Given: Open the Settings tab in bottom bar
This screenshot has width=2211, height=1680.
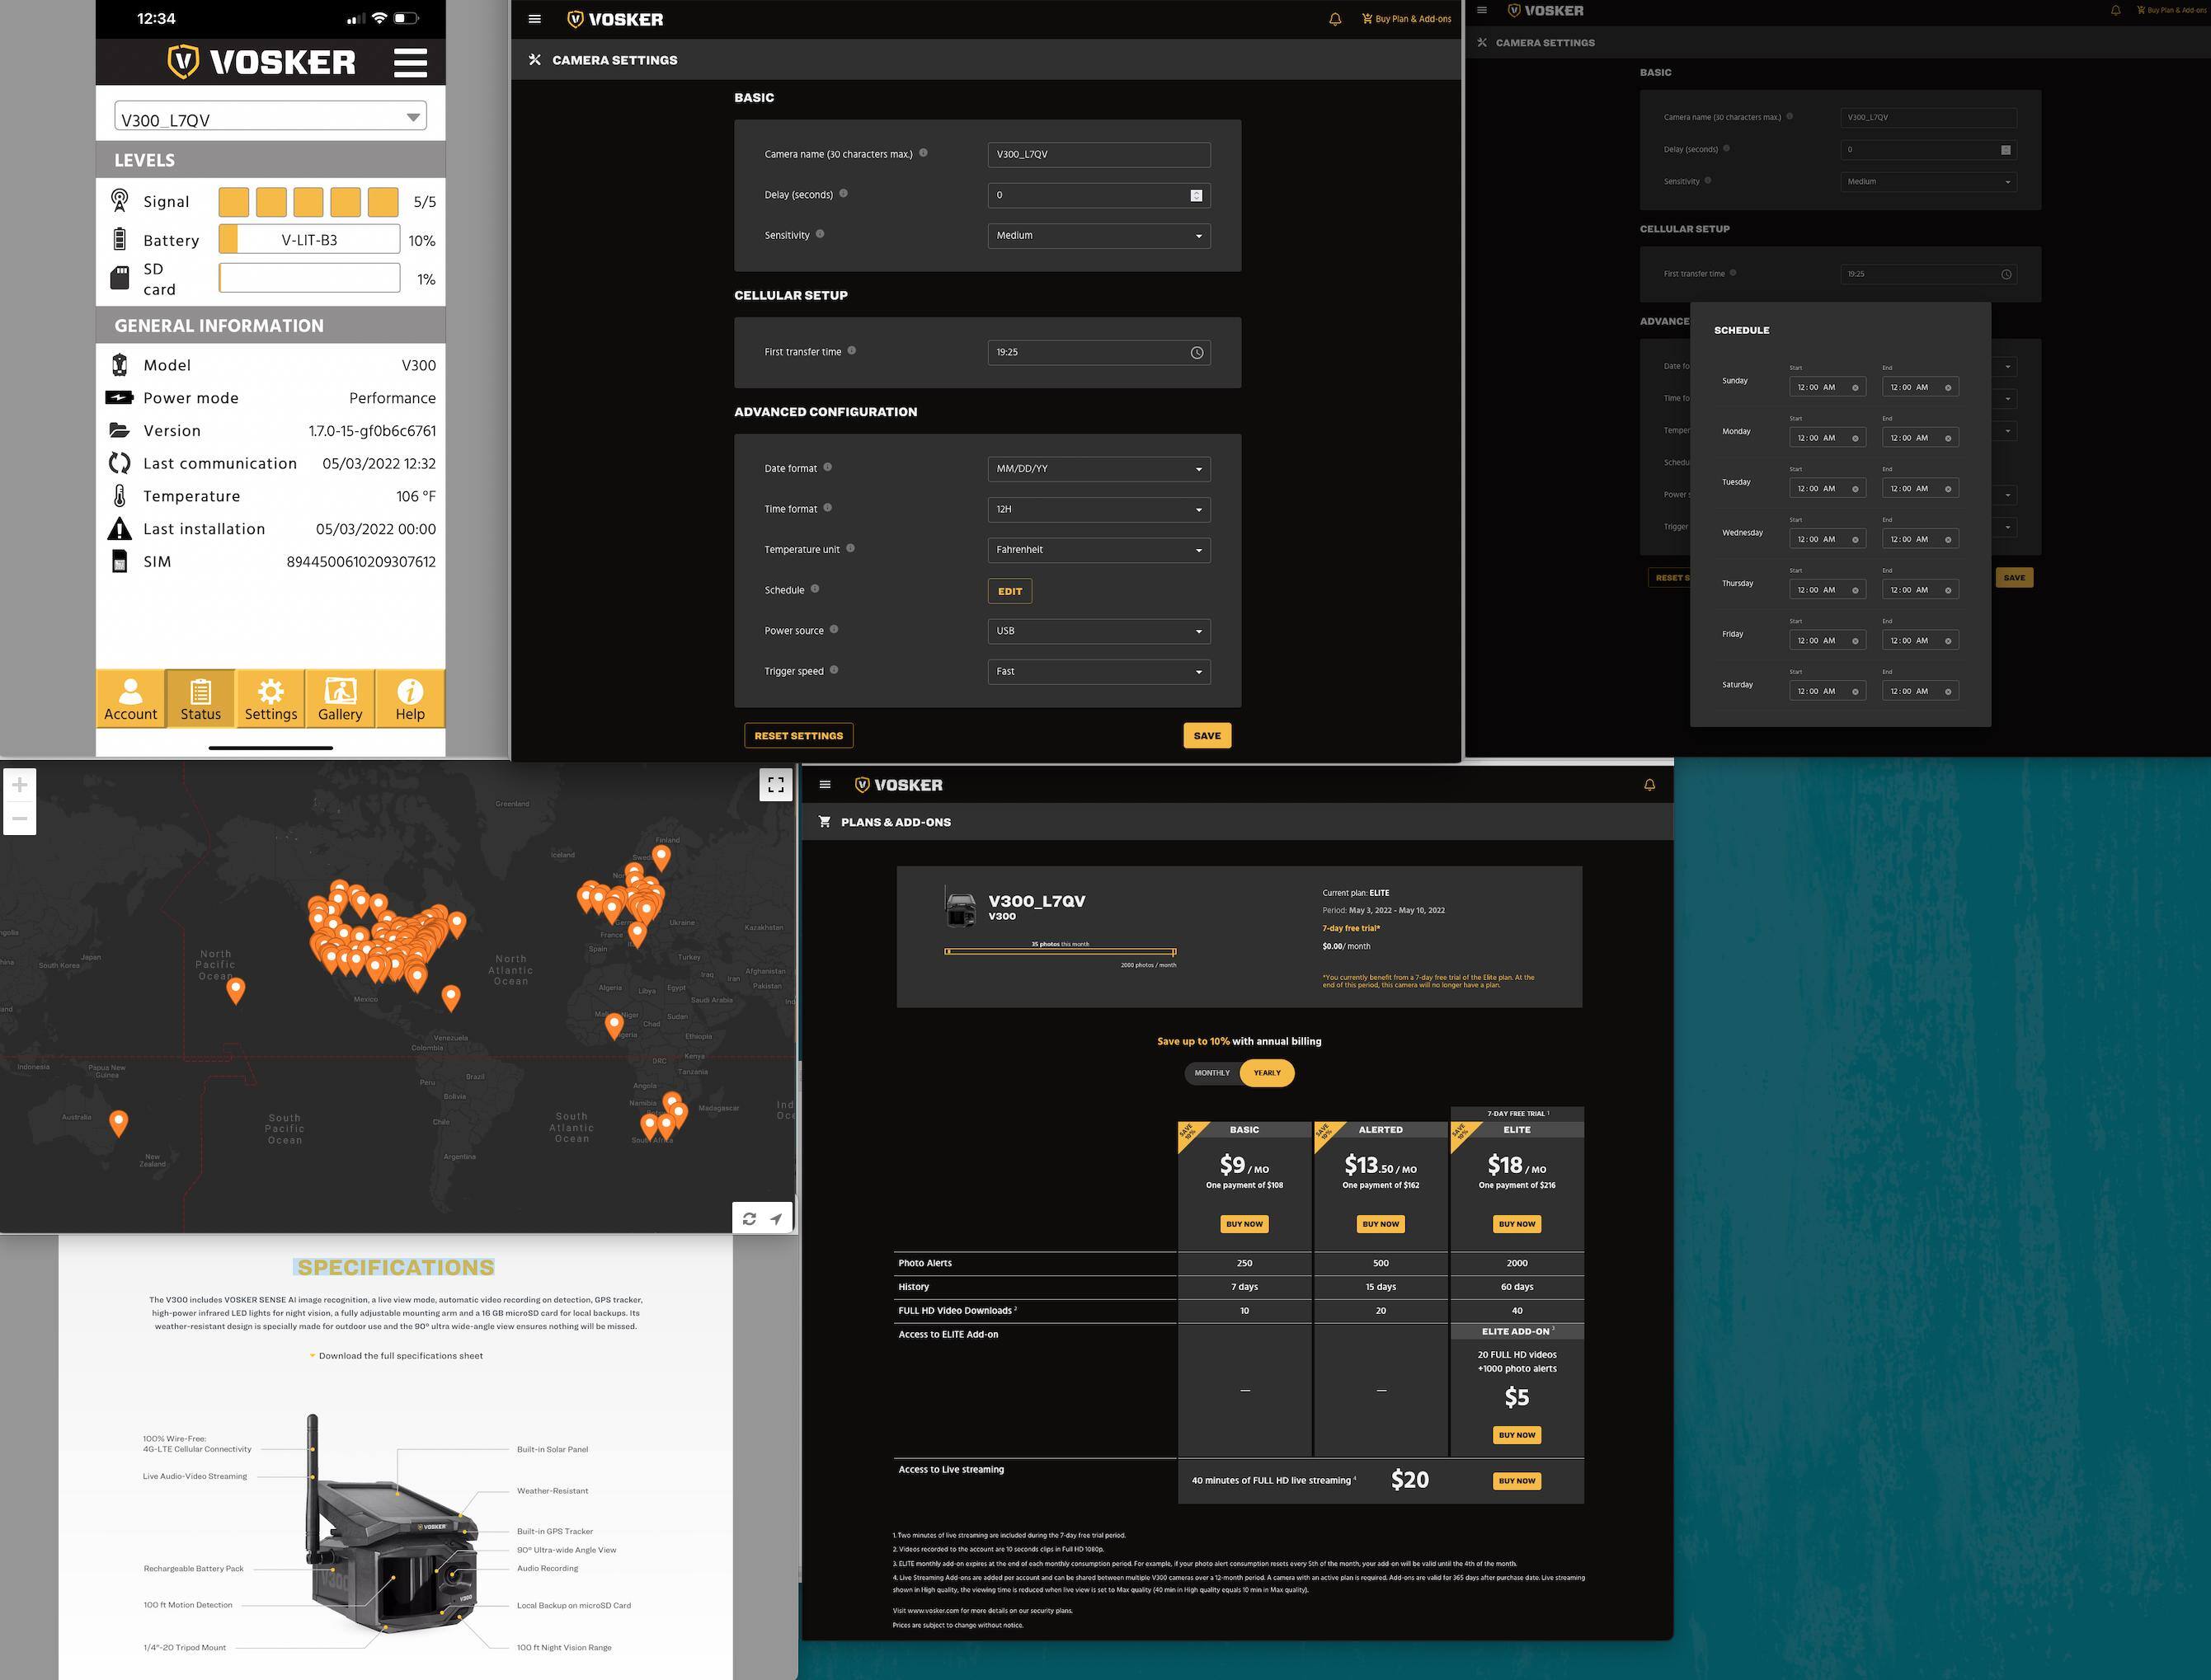Looking at the screenshot, I should click(270, 699).
